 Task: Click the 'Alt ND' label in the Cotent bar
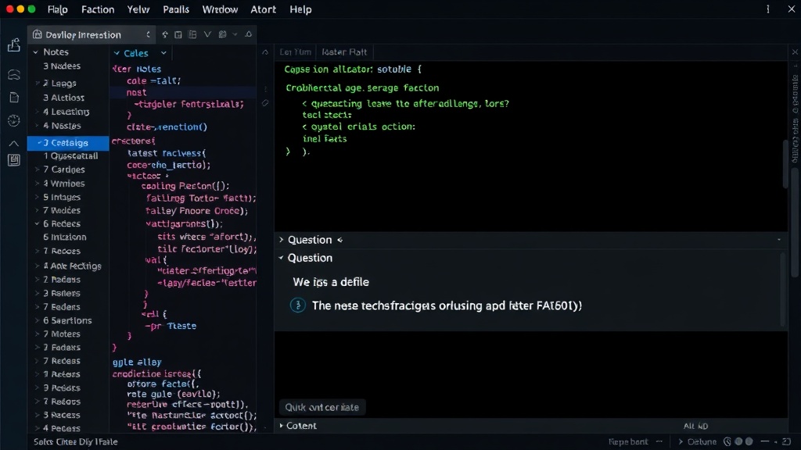[x=695, y=426]
